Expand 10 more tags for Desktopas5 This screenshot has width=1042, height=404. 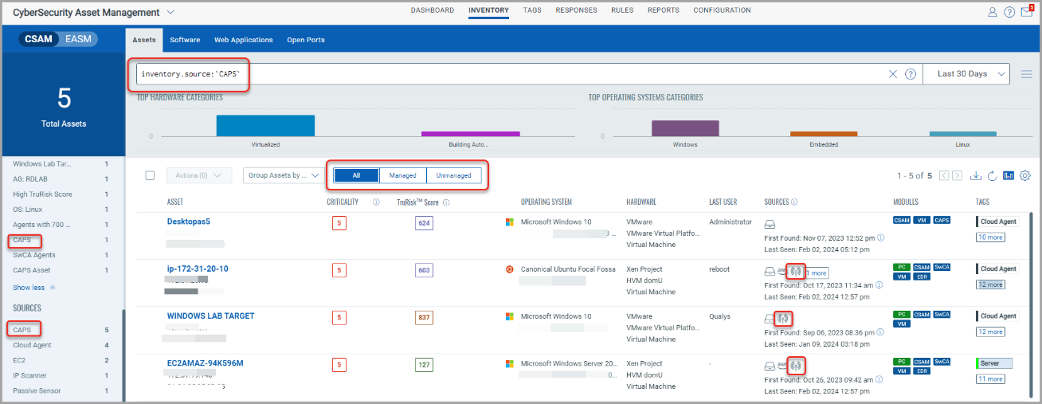click(990, 237)
